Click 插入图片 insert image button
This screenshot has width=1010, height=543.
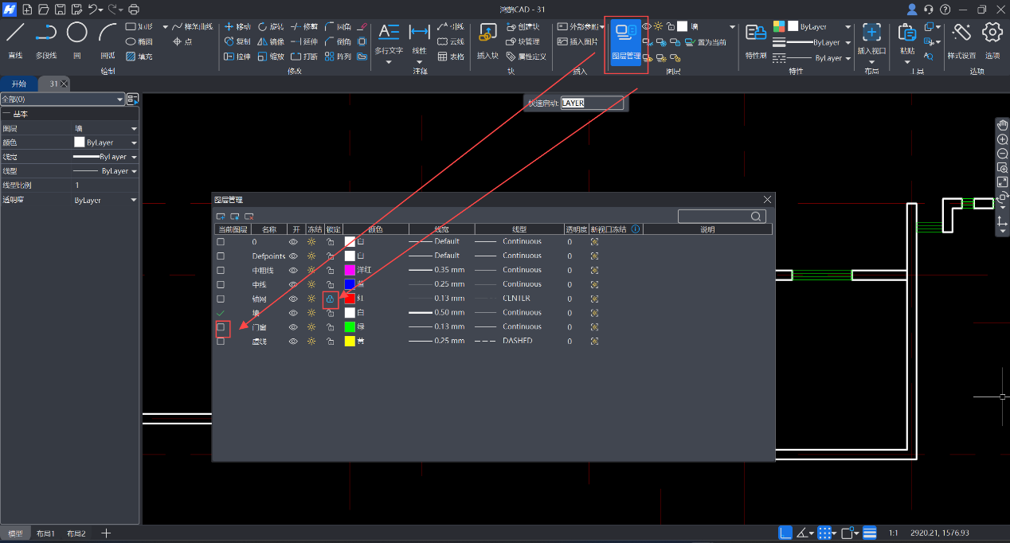(x=577, y=41)
